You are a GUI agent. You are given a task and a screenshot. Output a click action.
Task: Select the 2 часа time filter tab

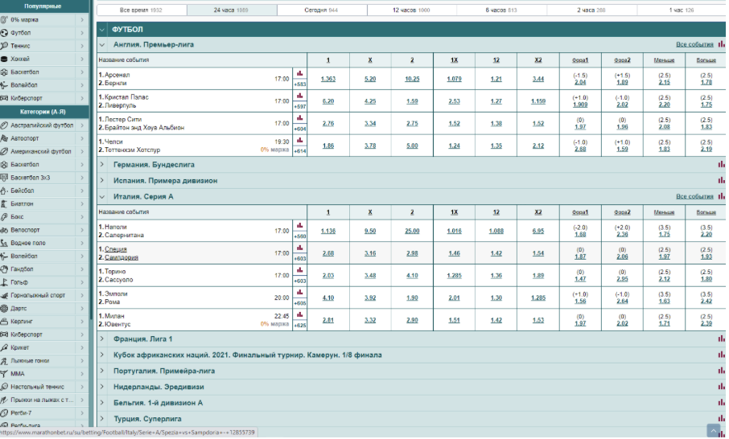[591, 10]
